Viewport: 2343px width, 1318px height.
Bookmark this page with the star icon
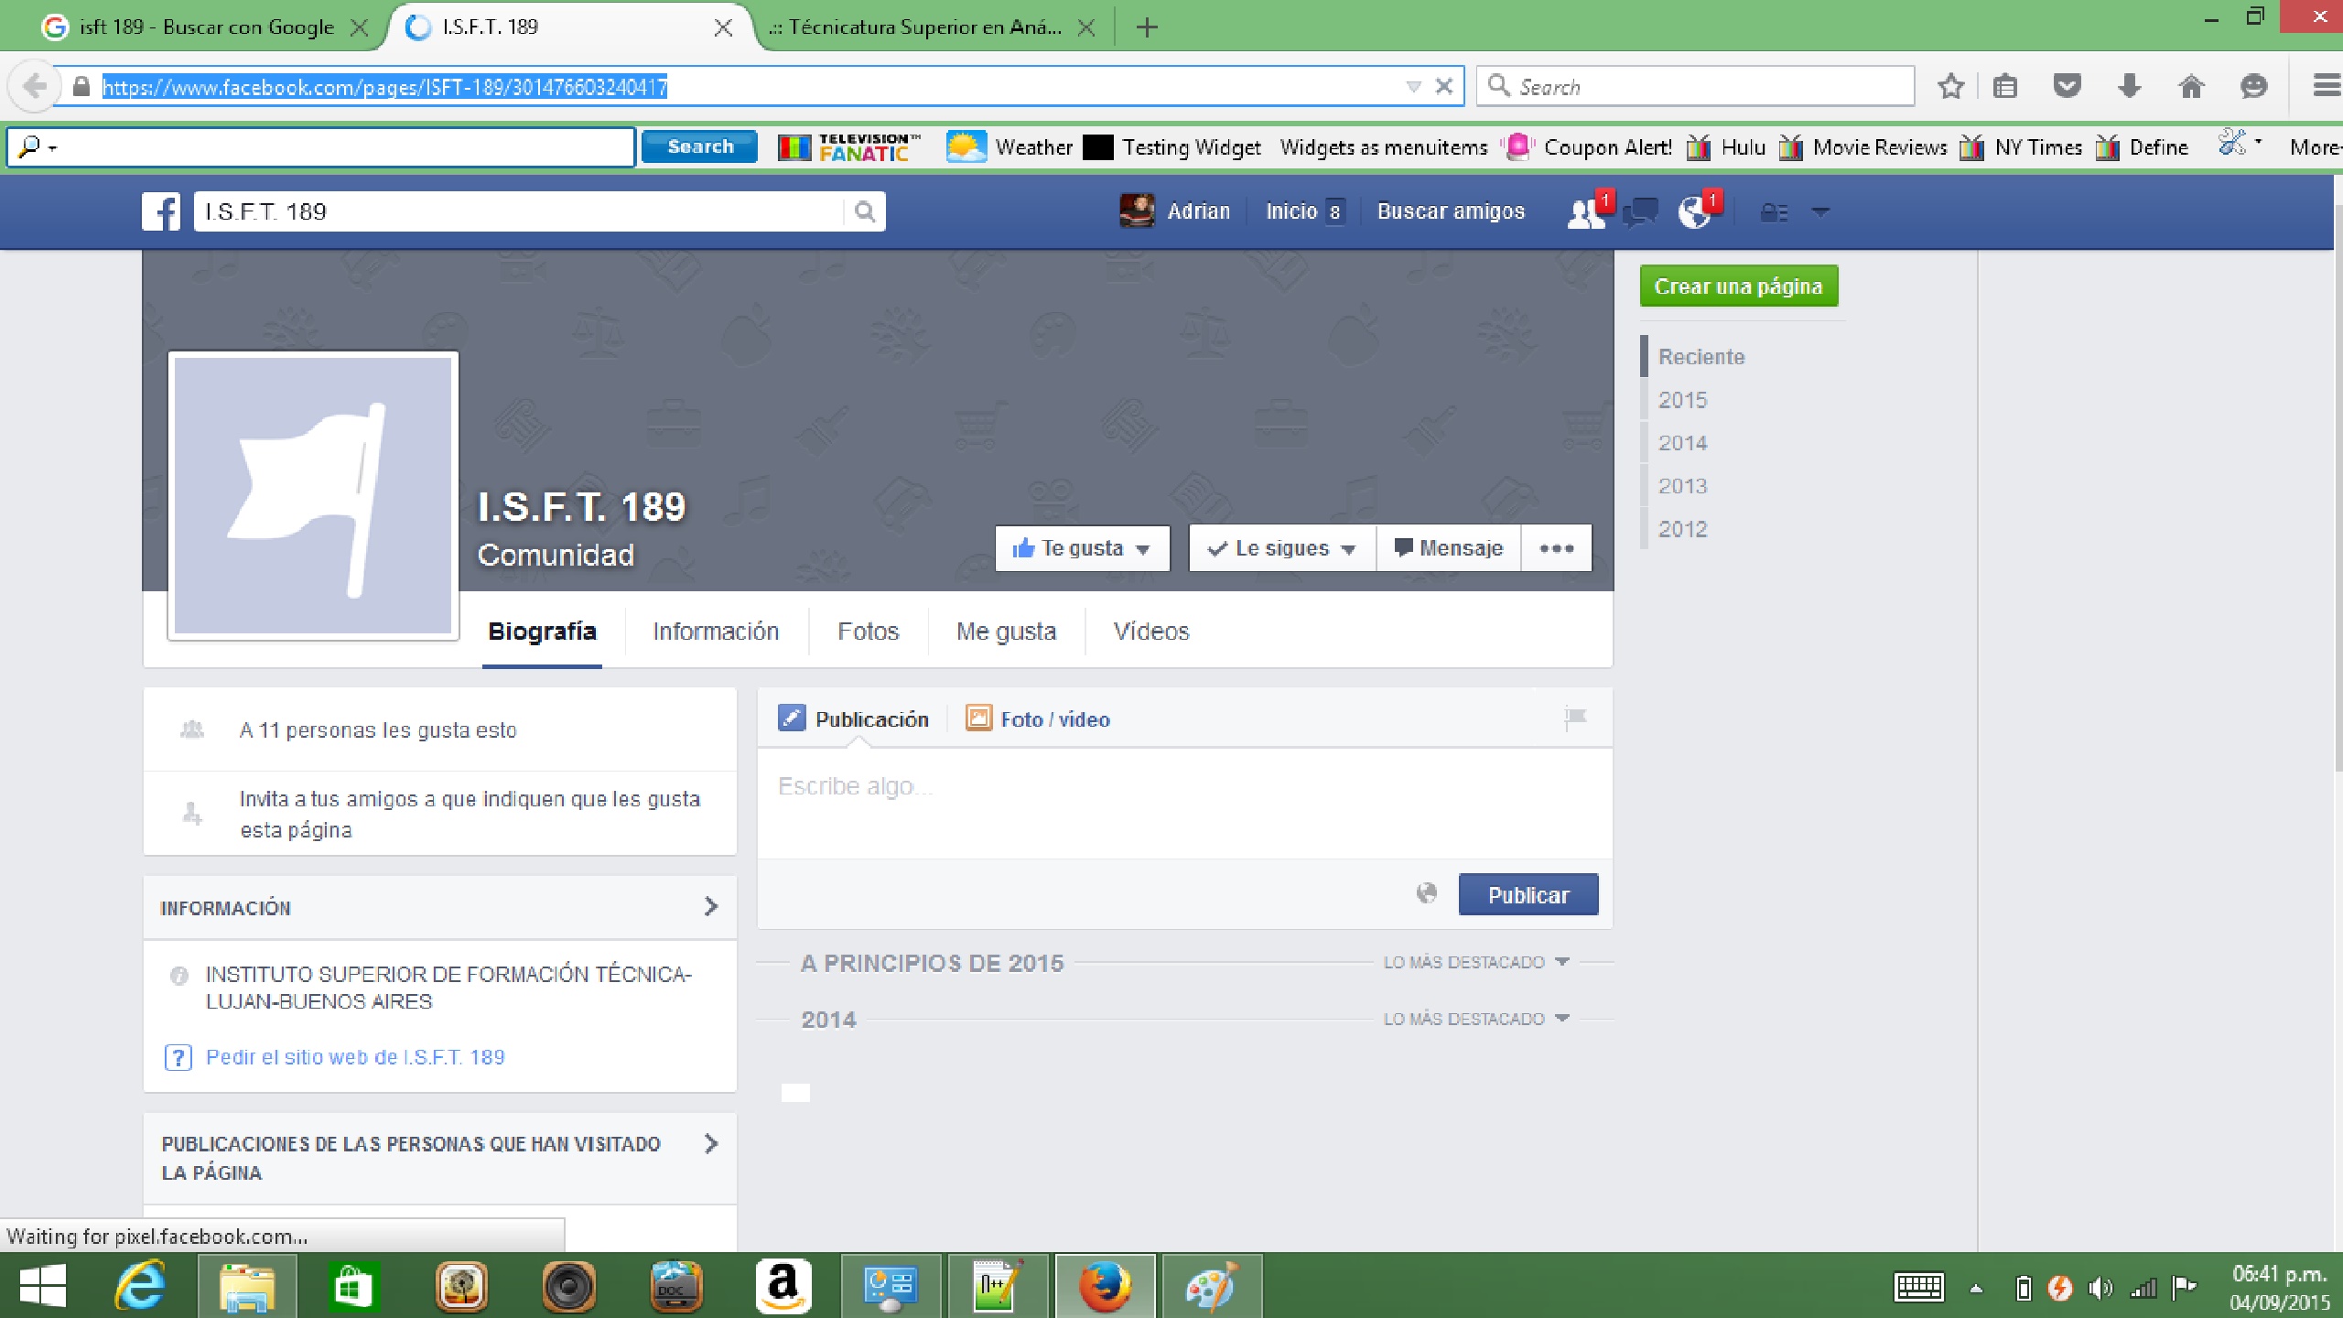pyautogui.click(x=1950, y=87)
